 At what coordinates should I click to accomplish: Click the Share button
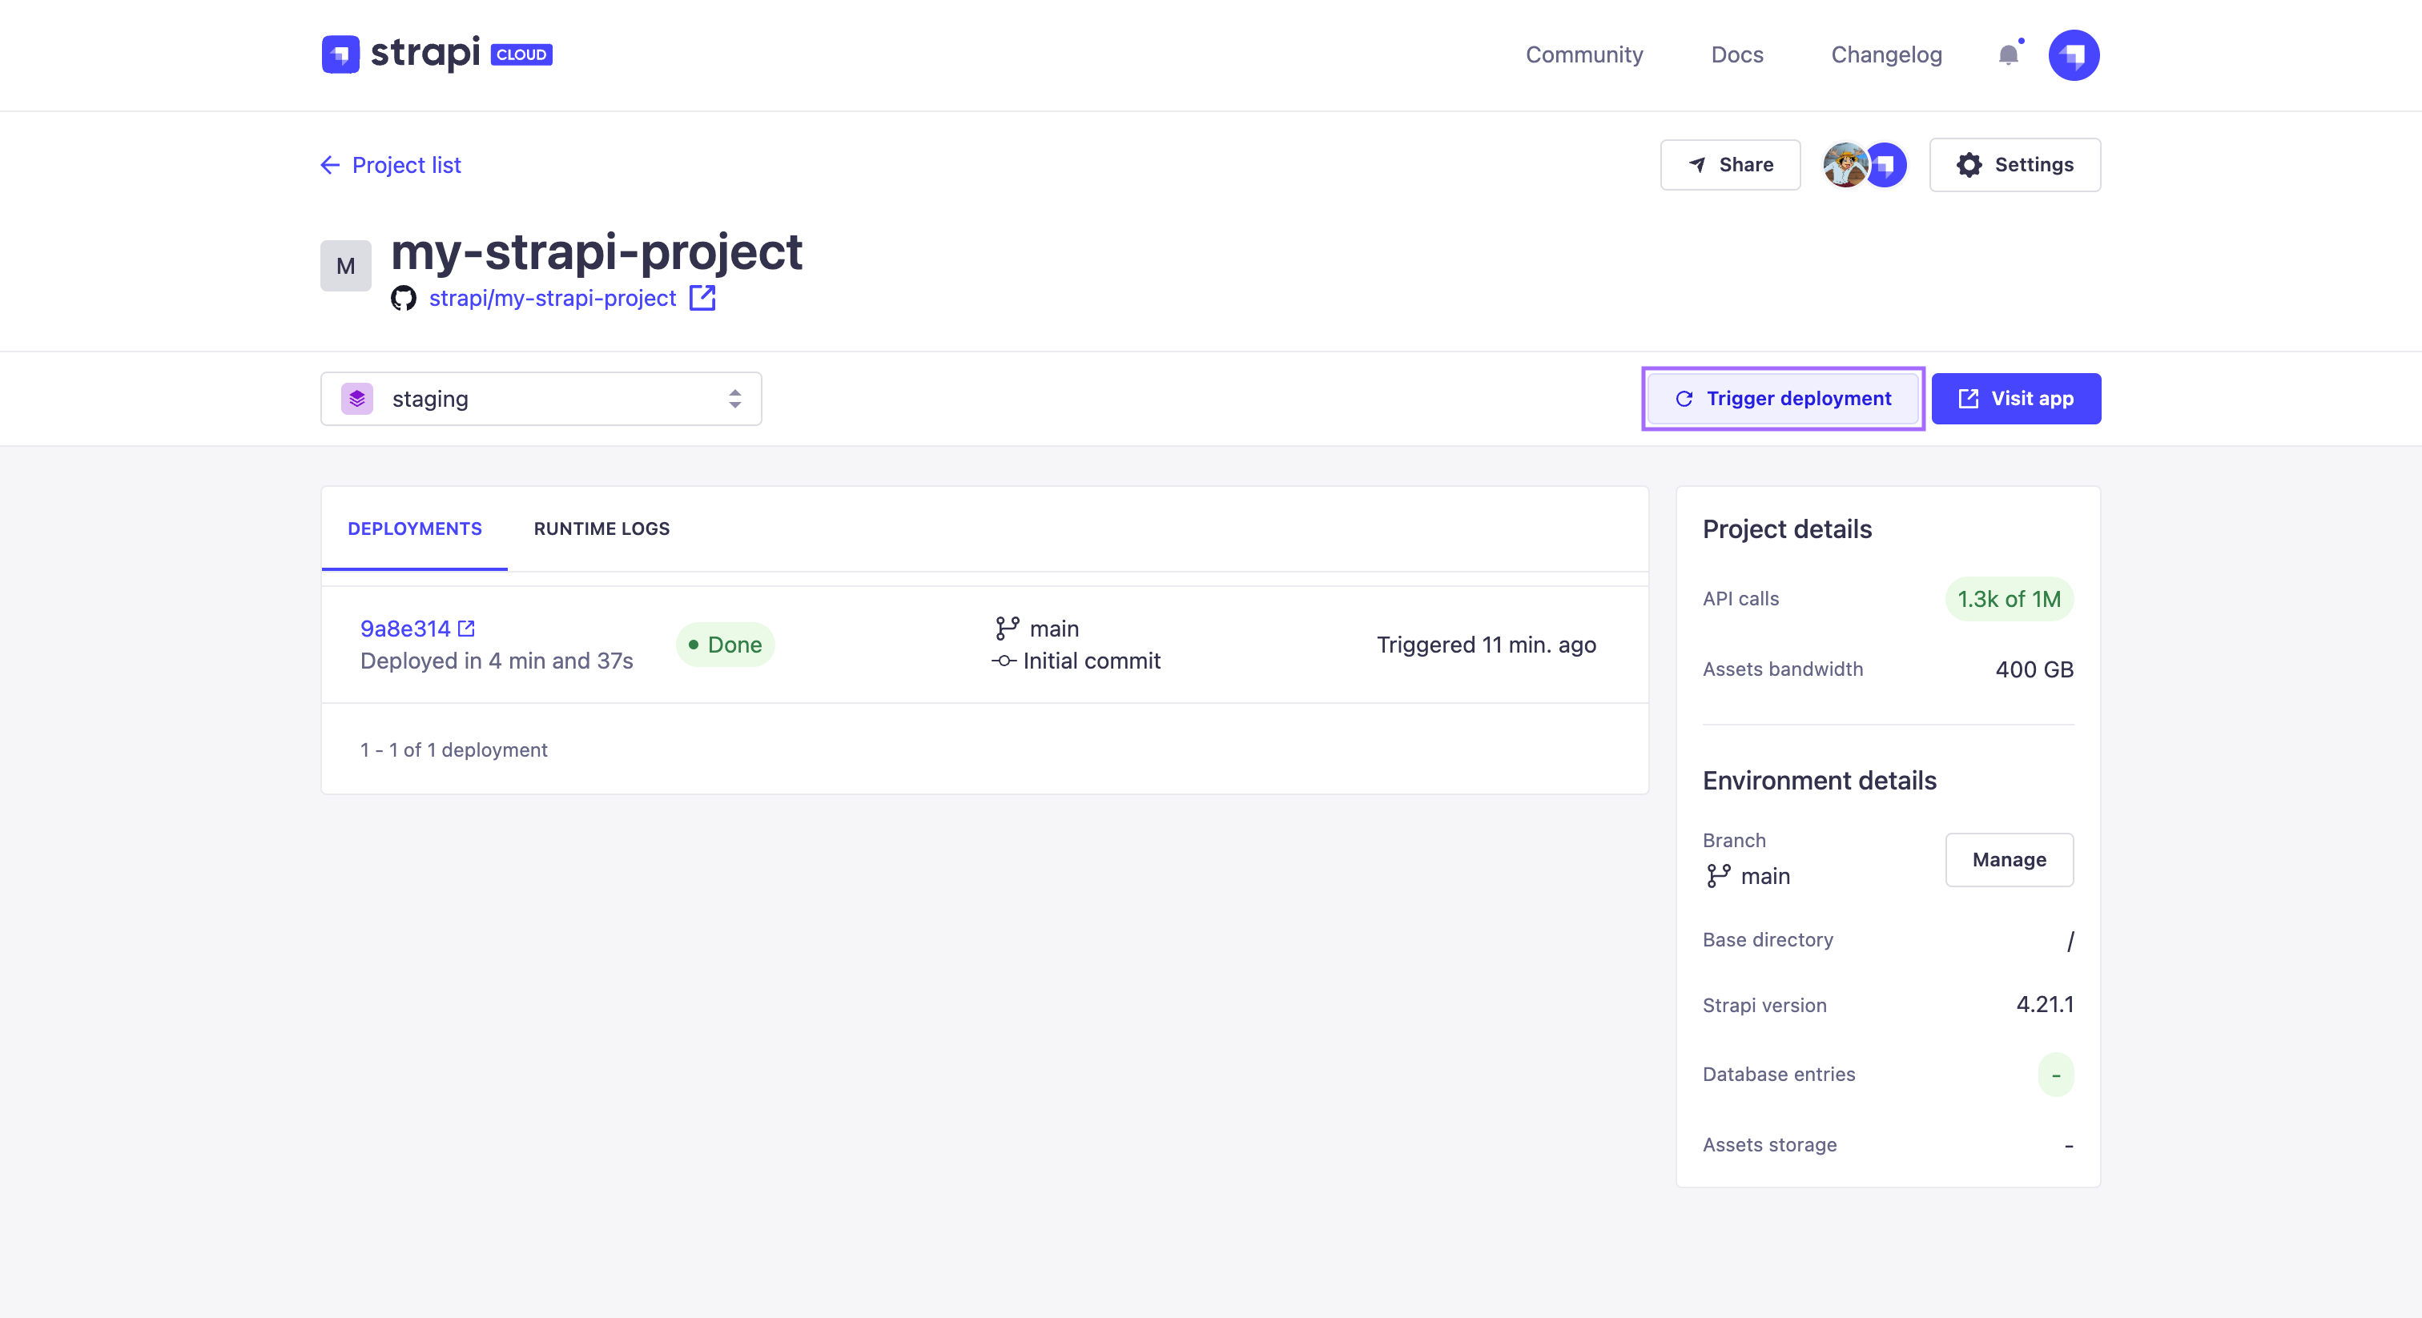pos(1730,164)
